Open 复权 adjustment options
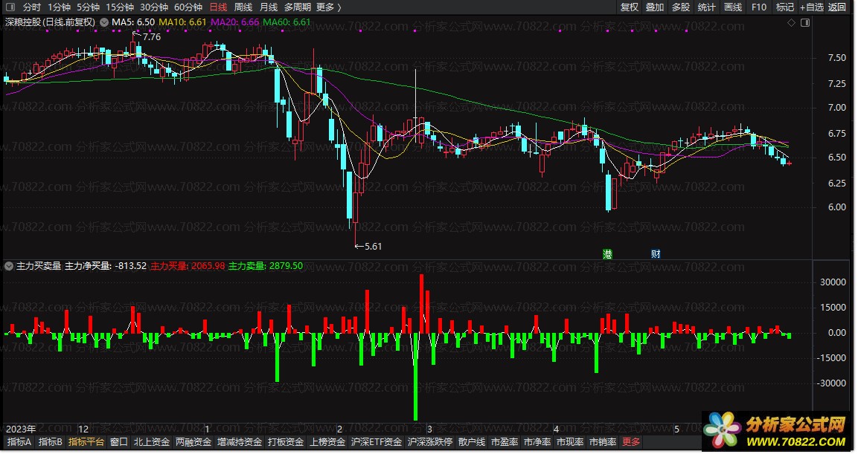The height and width of the screenshot is (454, 858). pos(630,7)
